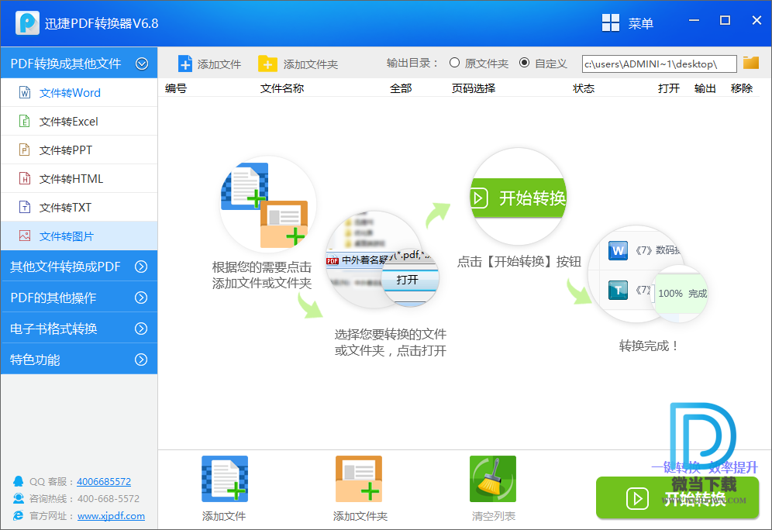This screenshot has width=772, height=530.
Task: Click the 官方网址 browser icon
Action: tap(19, 515)
